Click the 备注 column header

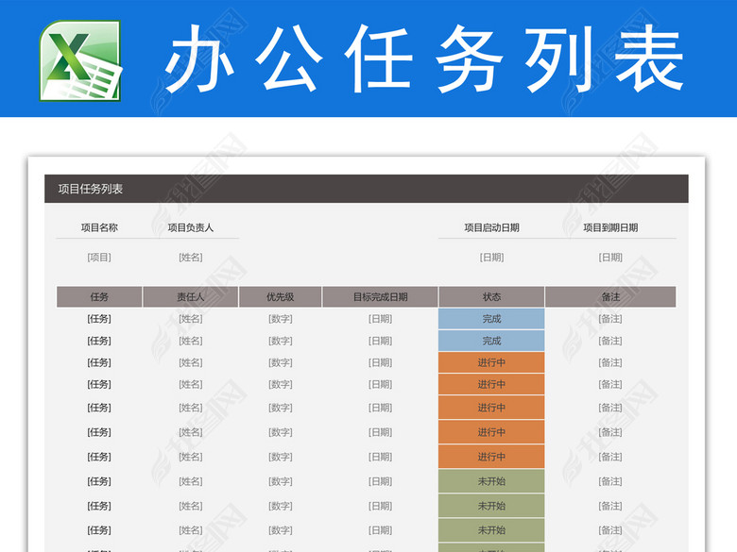610,296
